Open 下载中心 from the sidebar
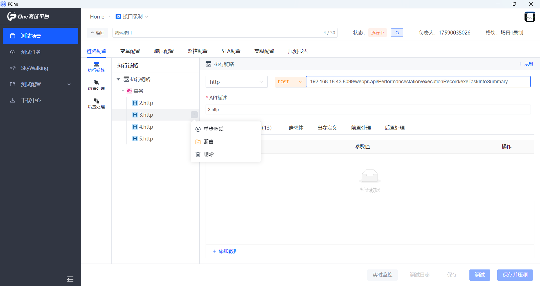This screenshot has height=286, width=540. pos(31,100)
